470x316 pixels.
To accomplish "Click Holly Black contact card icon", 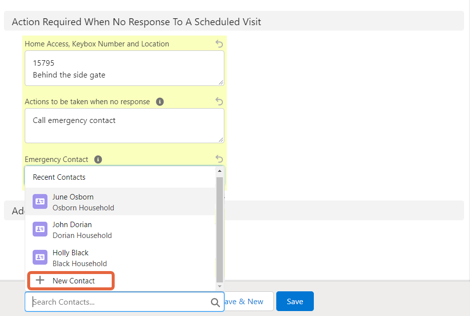I will 40,257.
